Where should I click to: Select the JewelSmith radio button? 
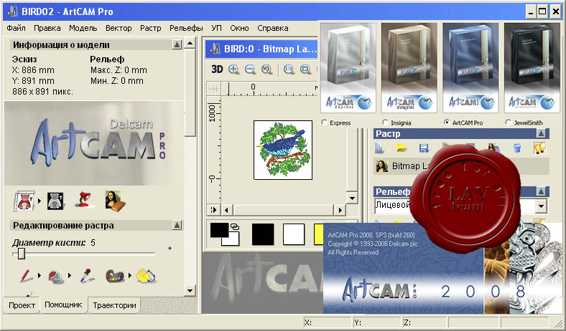[x=509, y=123]
